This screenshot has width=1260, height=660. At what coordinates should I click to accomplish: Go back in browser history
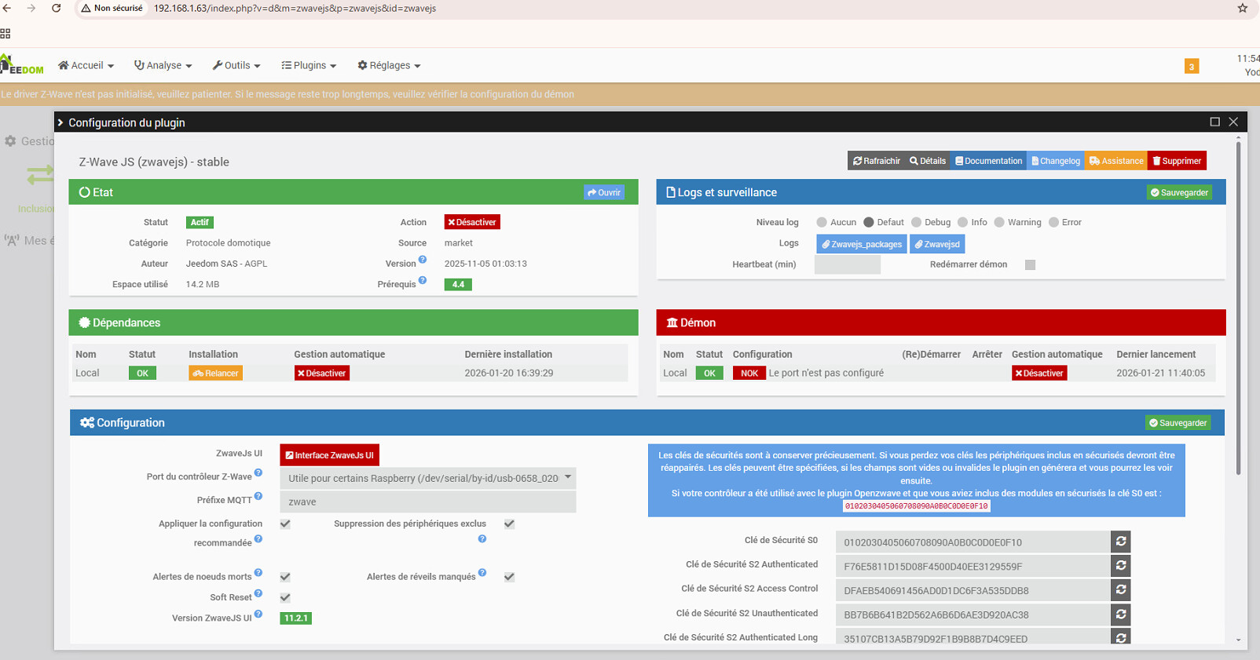click(7, 8)
